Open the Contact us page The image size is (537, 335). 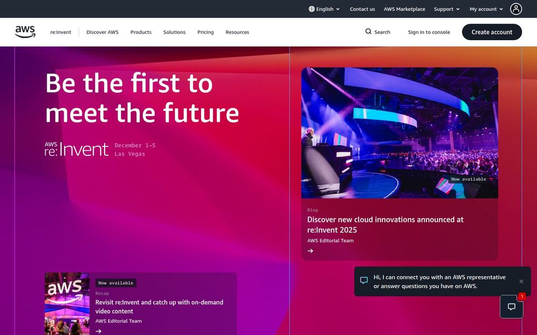click(x=362, y=9)
